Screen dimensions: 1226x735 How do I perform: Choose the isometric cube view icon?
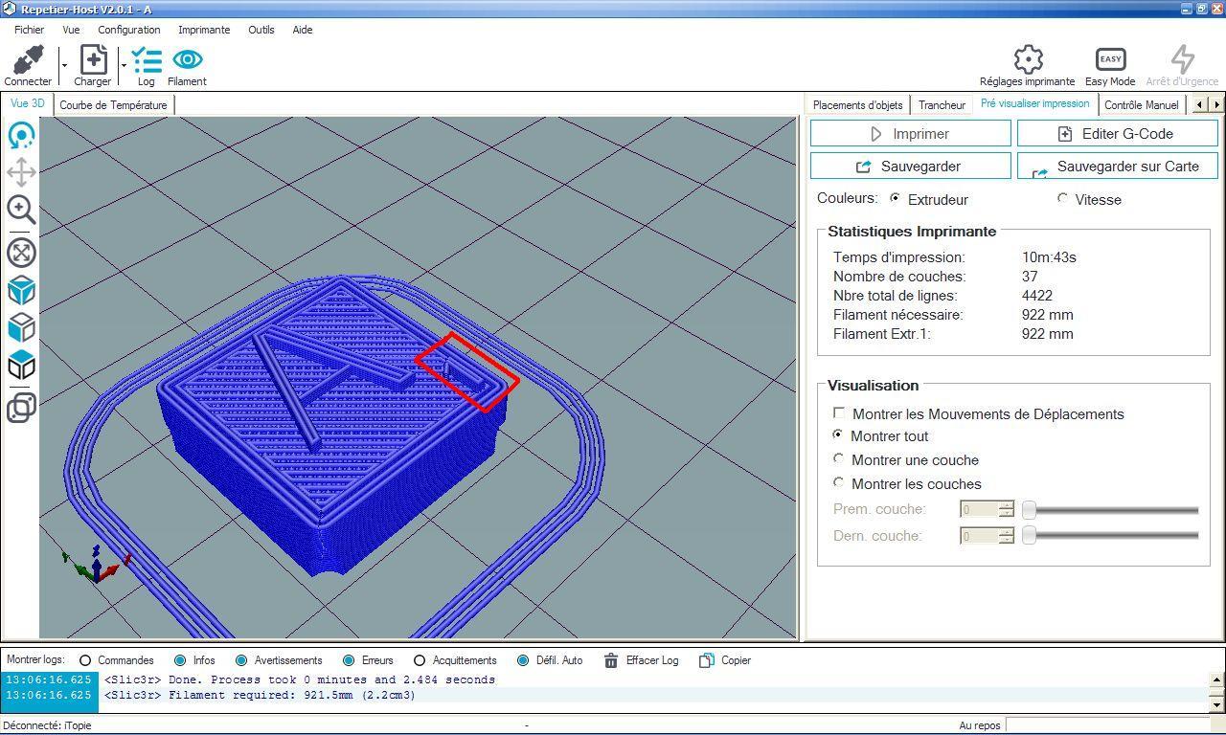coord(21,291)
